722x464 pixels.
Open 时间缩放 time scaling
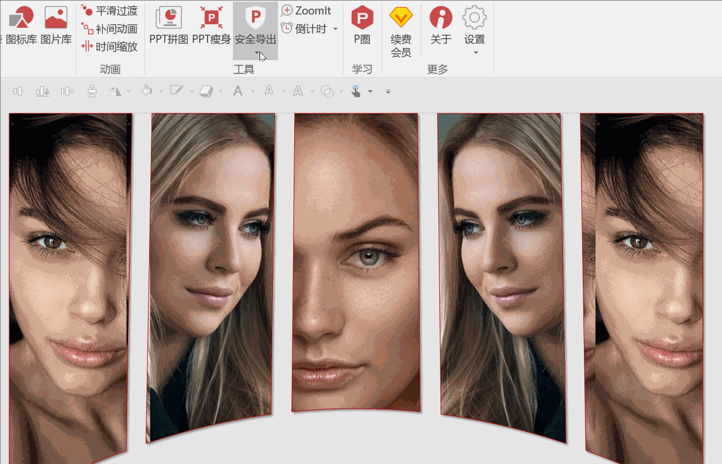[x=109, y=46]
